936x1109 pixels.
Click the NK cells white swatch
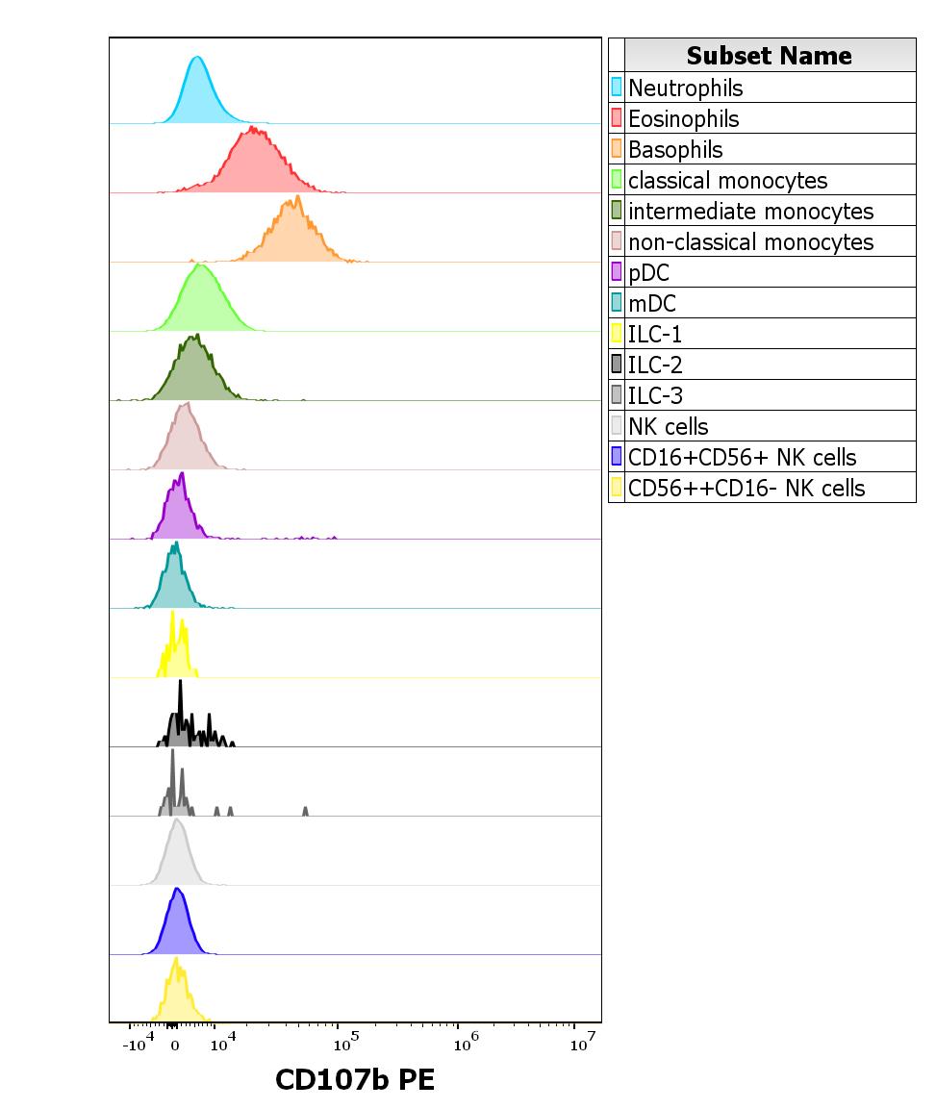[618, 426]
